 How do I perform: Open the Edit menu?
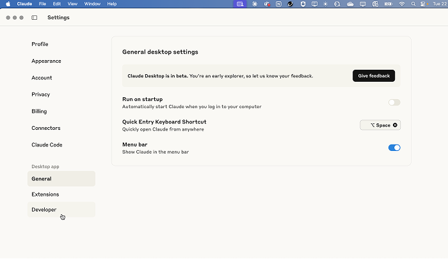[x=56, y=4]
